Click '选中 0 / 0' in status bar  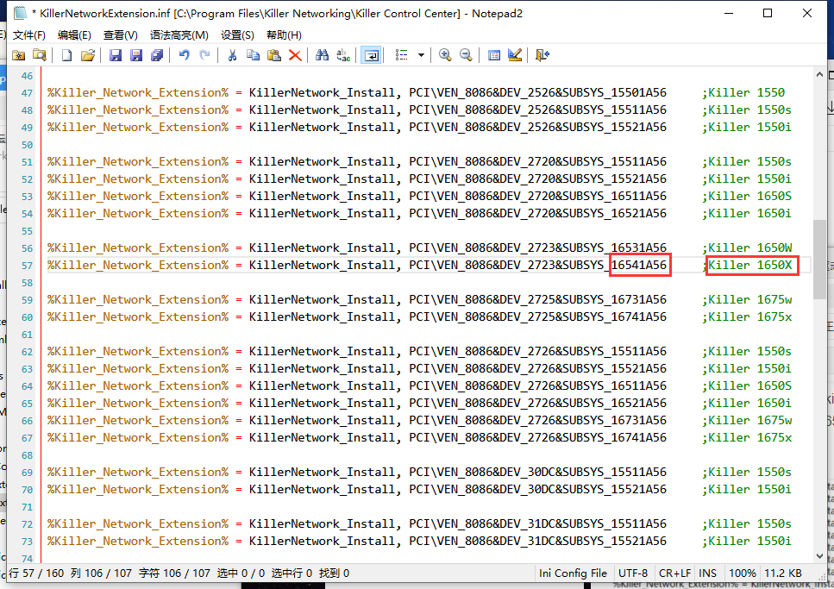click(241, 573)
